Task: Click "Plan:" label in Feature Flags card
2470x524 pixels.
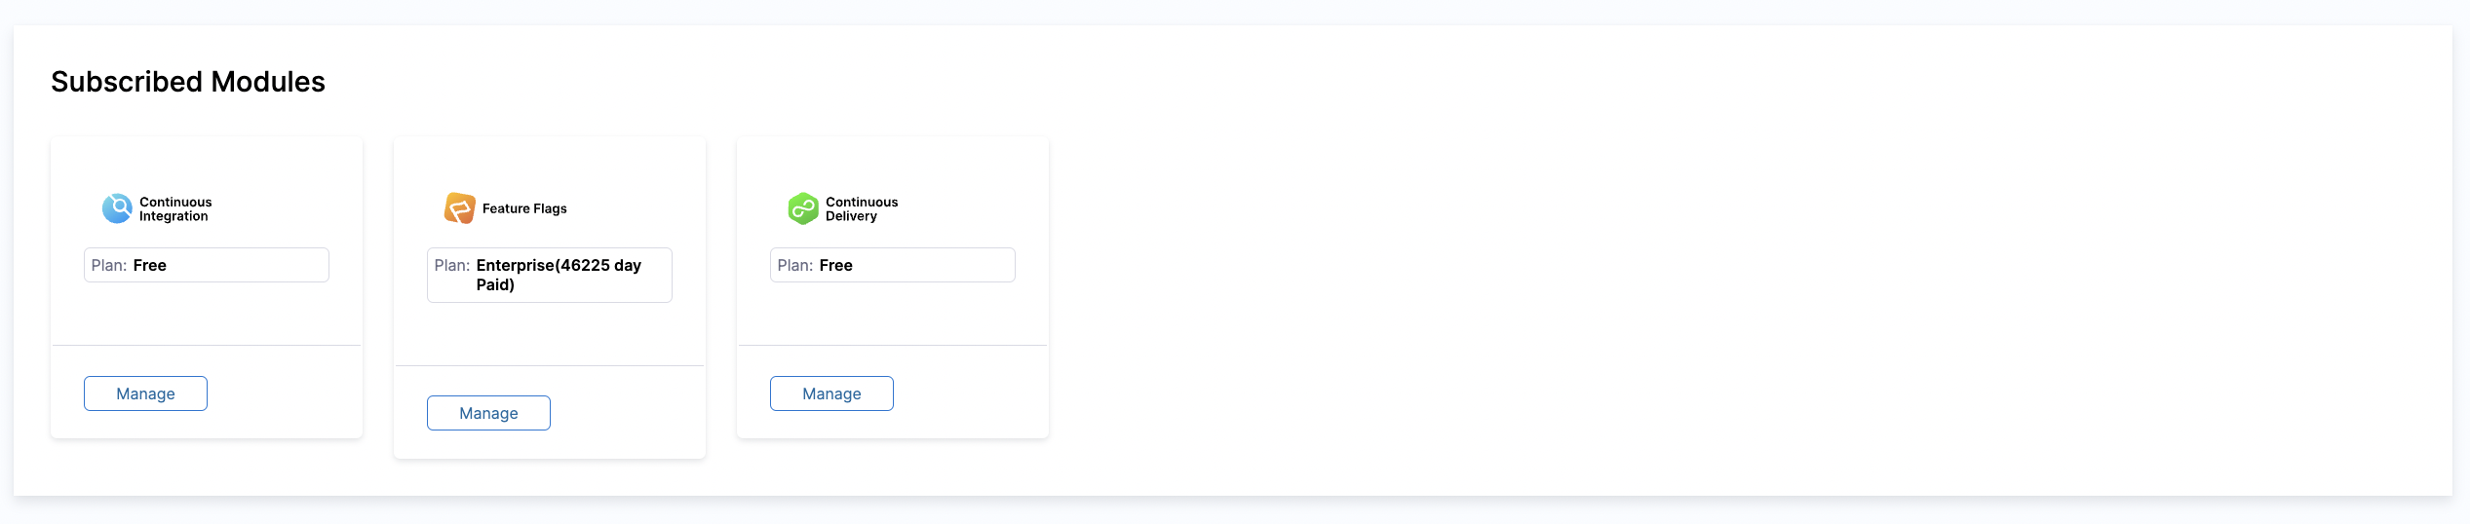Action: [452, 265]
